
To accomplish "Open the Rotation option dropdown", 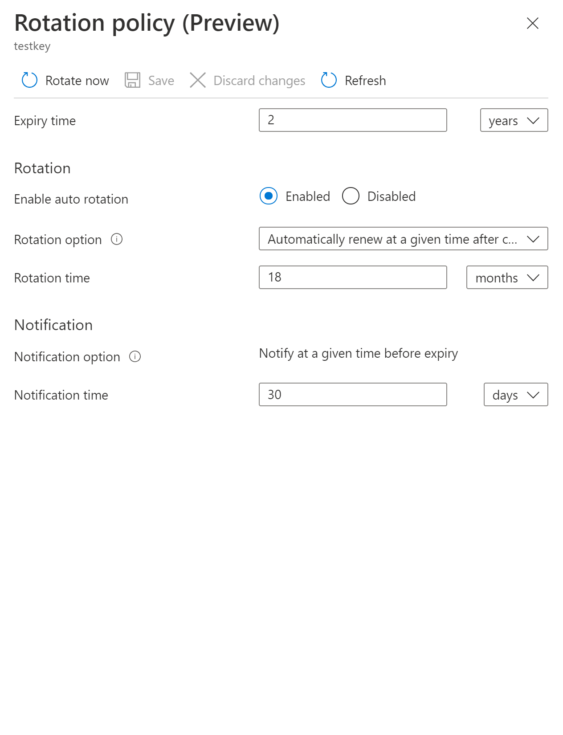I will click(403, 239).
